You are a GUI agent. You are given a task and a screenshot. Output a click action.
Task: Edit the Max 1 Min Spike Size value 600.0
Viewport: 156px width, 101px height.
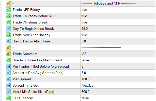pyautogui.click(x=86, y=92)
